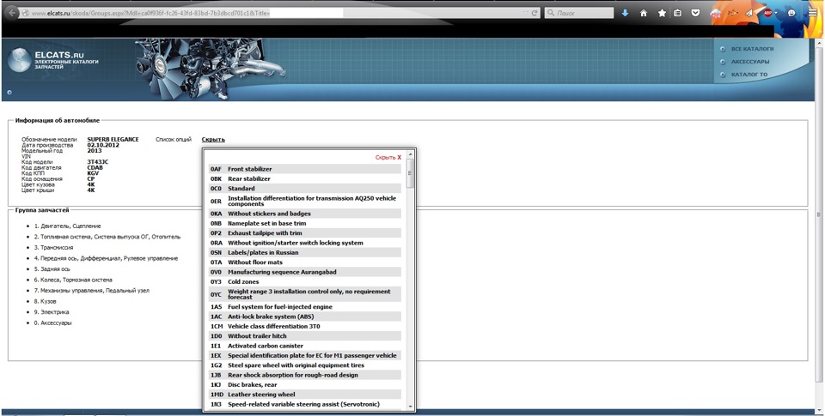Open group 3. Трансмиссия
The image size is (825, 416).
pyautogui.click(x=53, y=247)
